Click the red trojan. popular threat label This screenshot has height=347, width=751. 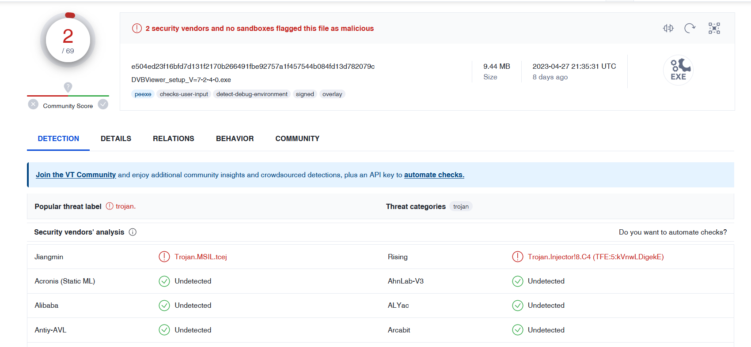(x=125, y=206)
